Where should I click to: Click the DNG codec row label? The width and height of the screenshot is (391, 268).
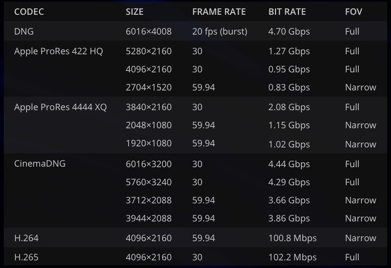pos(24,32)
